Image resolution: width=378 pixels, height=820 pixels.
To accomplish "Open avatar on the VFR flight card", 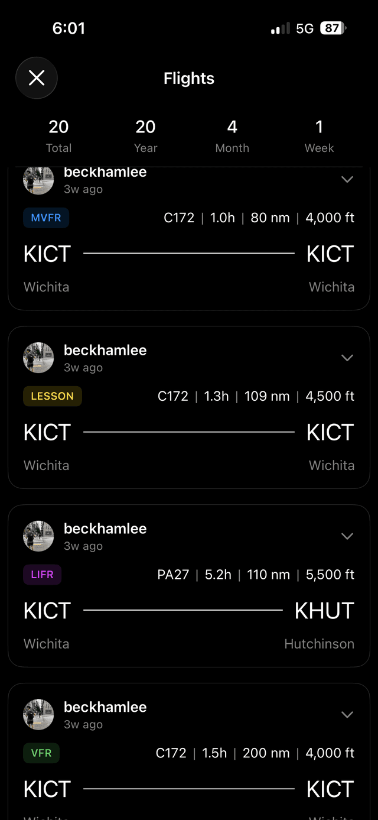I will 38,715.
